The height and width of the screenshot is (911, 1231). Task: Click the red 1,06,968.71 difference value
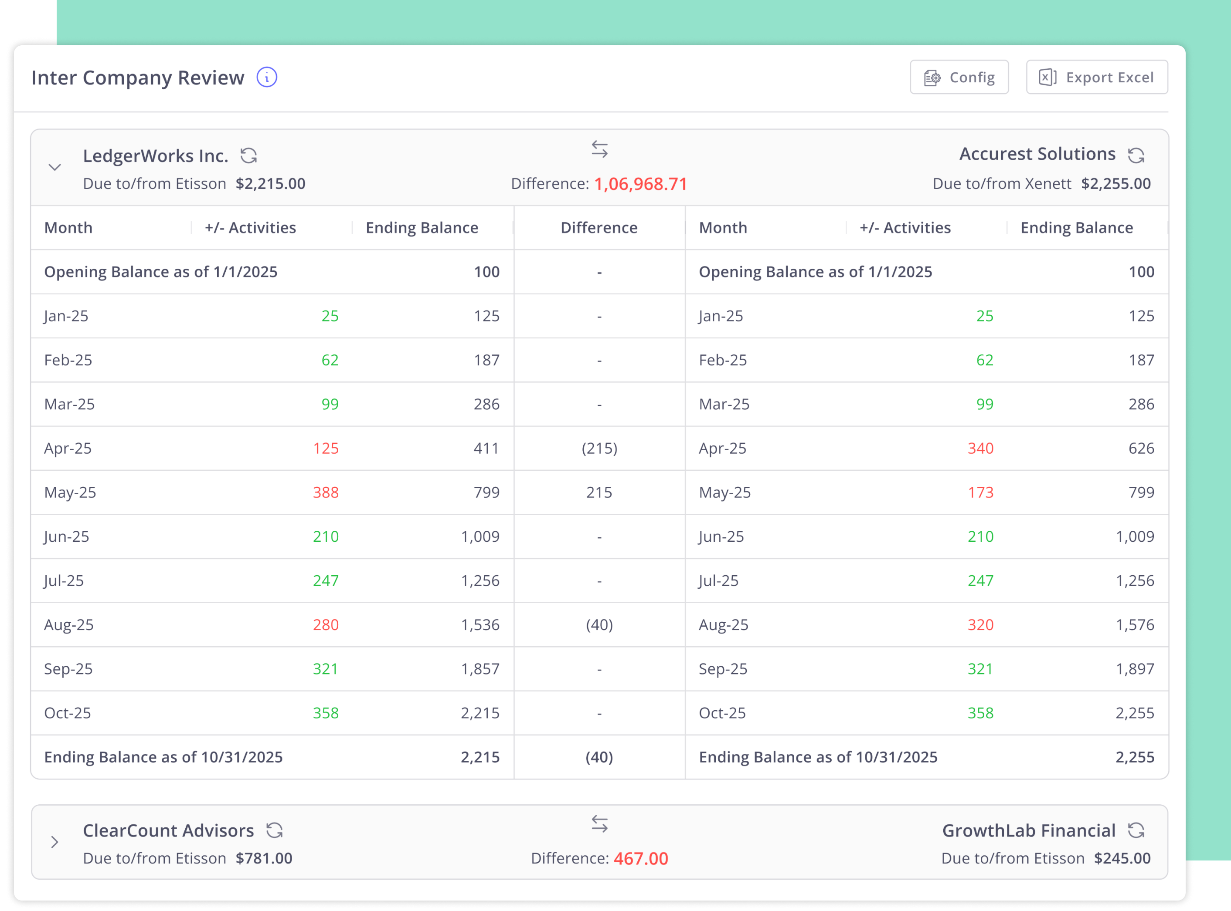coord(640,184)
